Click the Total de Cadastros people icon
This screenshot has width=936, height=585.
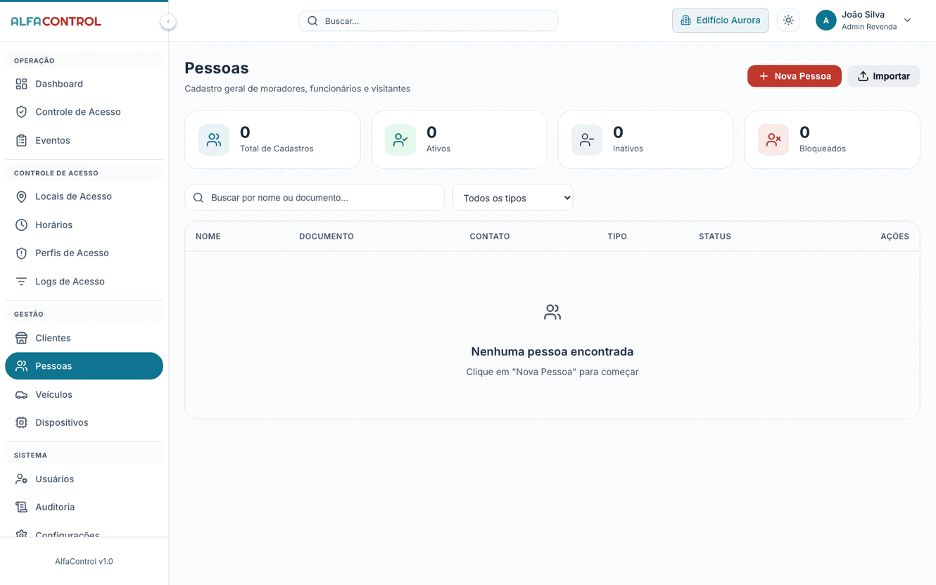[x=214, y=139]
